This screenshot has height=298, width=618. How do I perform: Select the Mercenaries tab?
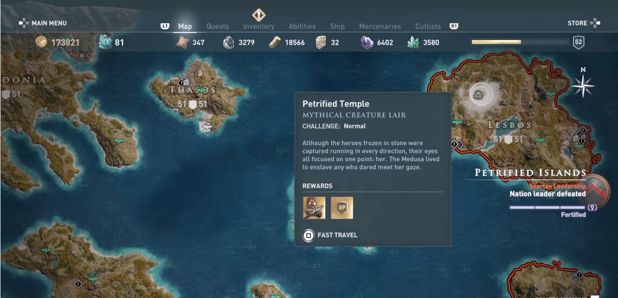[x=380, y=27]
